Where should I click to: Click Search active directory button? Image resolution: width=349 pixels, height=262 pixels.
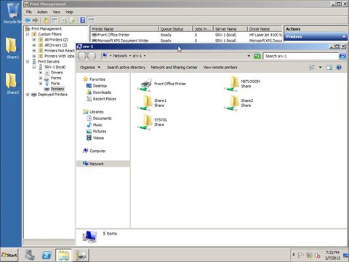click(x=126, y=68)
